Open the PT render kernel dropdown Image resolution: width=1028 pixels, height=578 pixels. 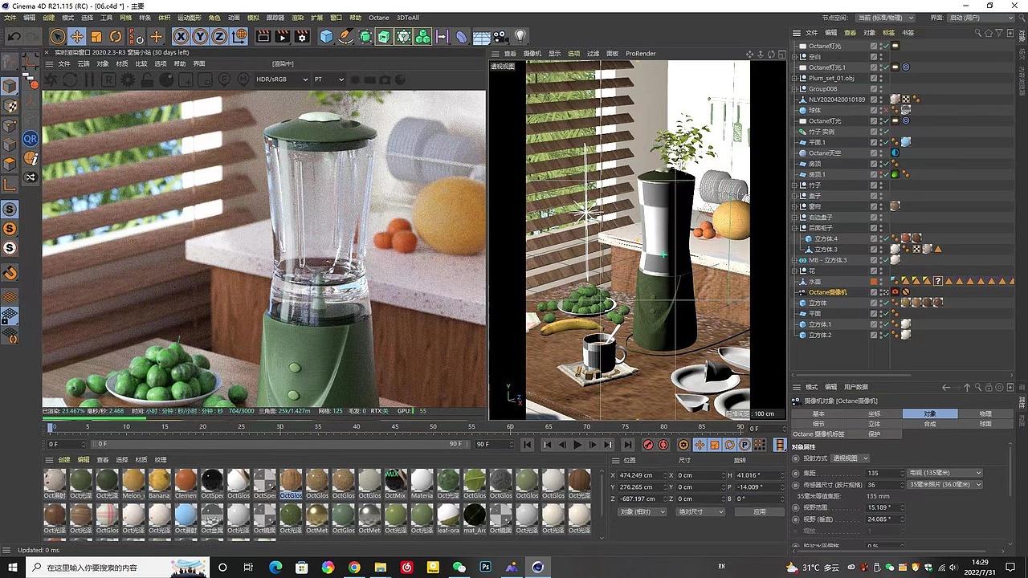coord(328,79)
